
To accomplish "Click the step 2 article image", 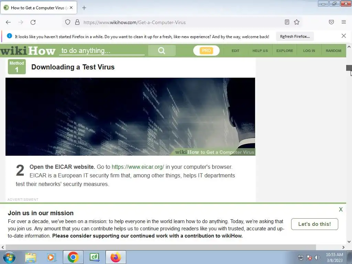I will click(x=130, y=117).
